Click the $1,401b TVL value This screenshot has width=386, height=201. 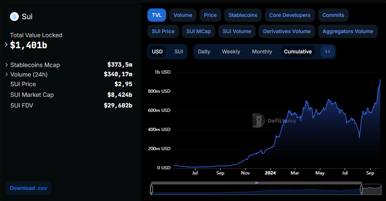coord(28,45)
